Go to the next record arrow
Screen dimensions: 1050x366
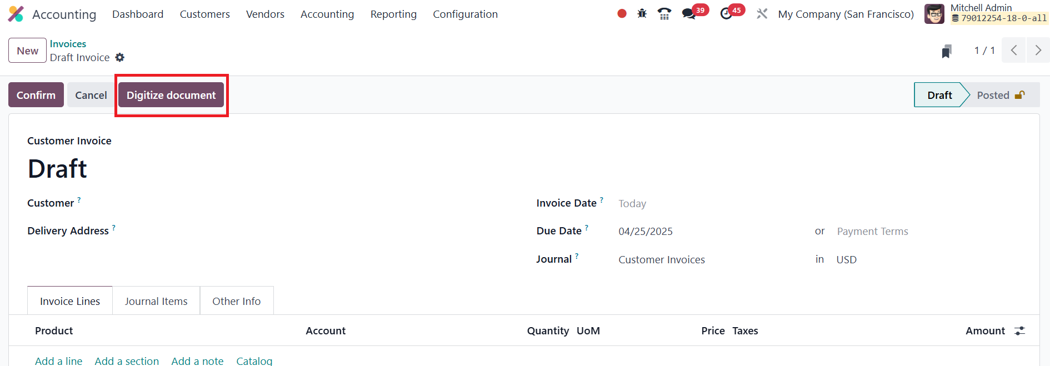click(x=1038, y=51)
